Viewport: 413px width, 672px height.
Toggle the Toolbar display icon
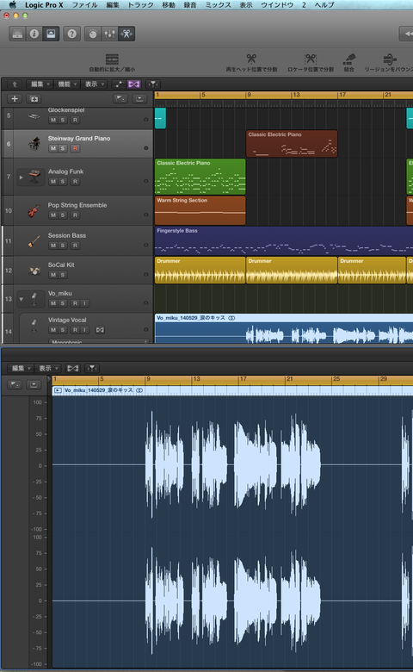51,34
